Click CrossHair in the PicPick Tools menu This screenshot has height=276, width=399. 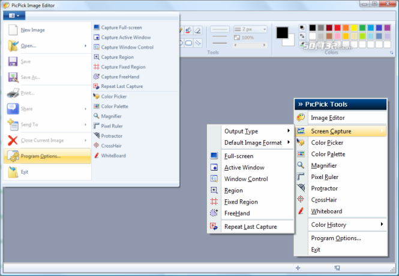[x=341, y=200]
